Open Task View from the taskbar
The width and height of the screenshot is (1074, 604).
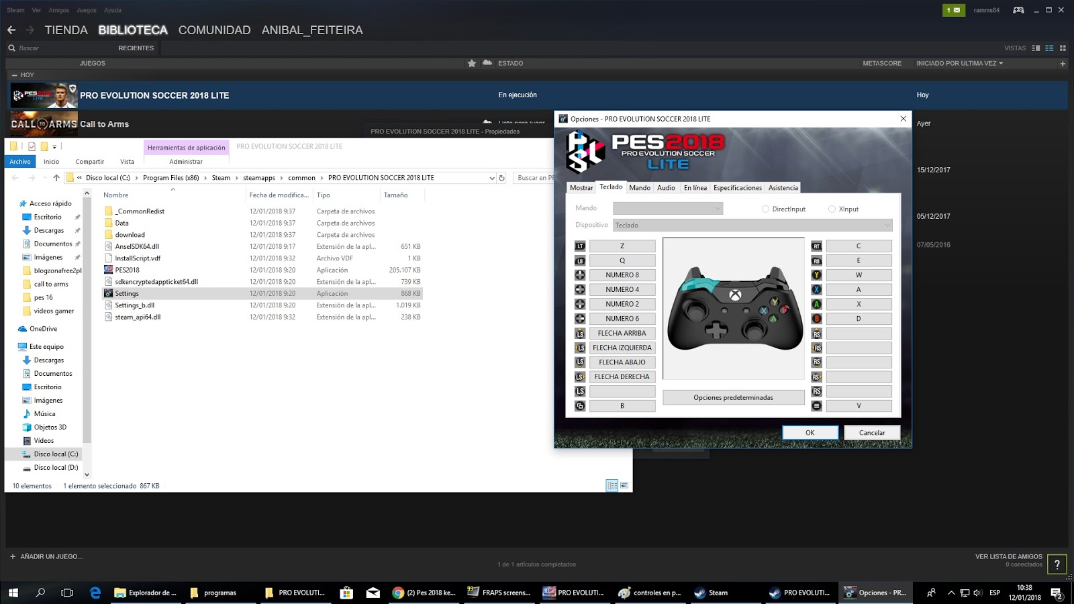click(x=67, y=593)
